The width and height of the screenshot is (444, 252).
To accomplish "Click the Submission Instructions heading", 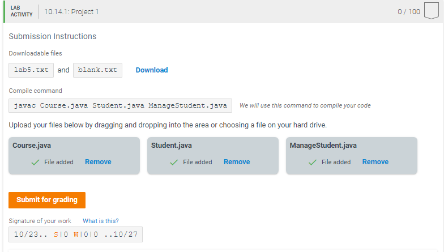I will click(x=52, y=36).
